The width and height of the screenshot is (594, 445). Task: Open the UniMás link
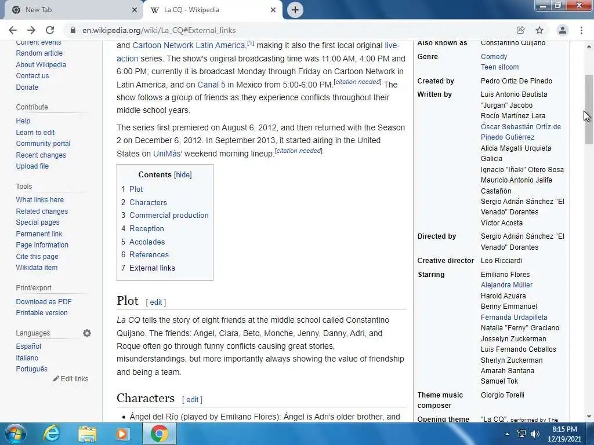point(167,154)
